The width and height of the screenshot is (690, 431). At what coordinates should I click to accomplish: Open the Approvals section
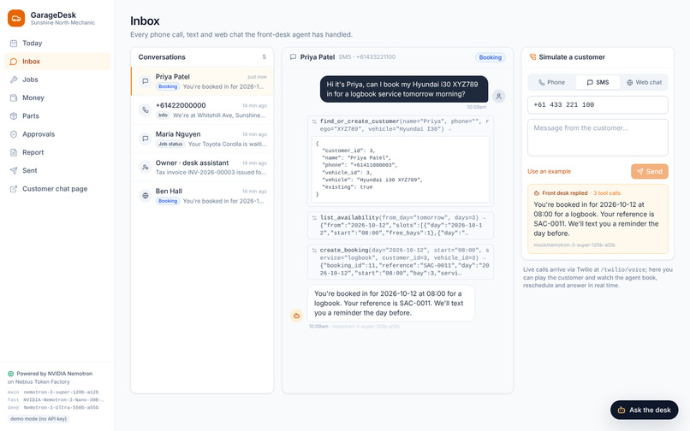tap(57, 134)
